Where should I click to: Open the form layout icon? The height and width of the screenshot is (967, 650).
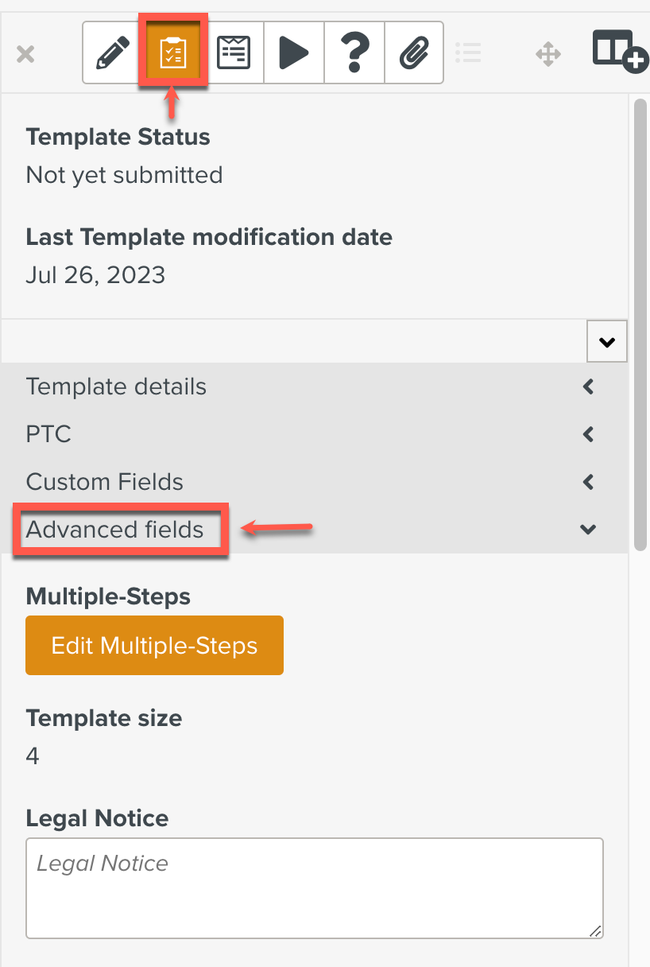[x=234, y=54]
